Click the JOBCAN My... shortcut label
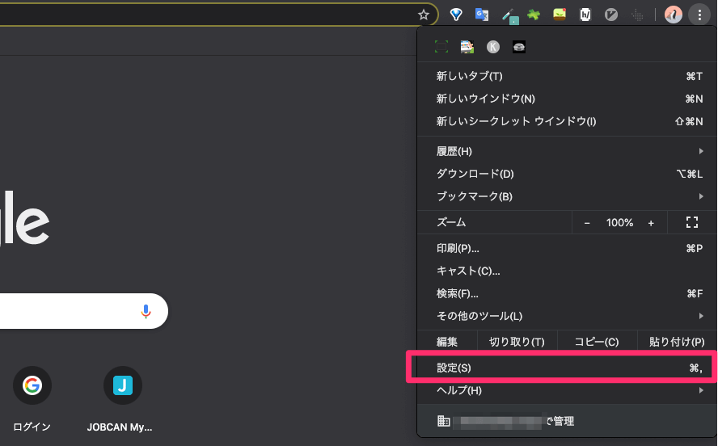 coord(120,427)
